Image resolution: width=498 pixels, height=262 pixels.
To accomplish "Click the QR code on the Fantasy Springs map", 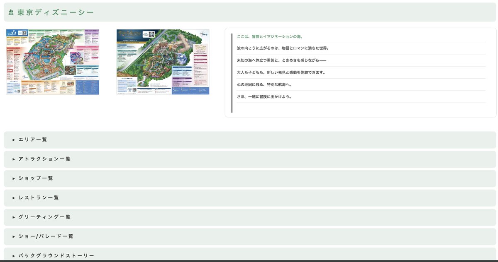I will [x=151, y=34].
